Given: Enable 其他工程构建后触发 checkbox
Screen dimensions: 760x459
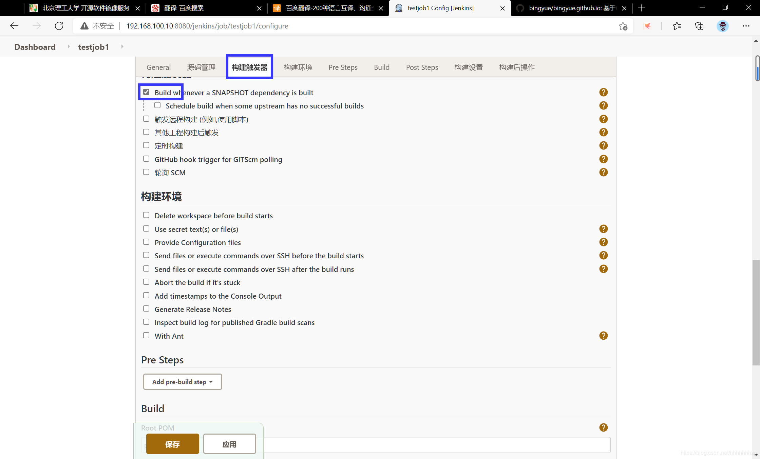Looking at the screenshot, I should [x=146, y=132].
